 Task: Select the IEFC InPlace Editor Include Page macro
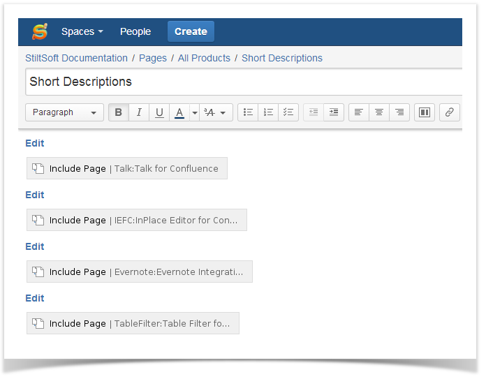click(x=137, y=220)
